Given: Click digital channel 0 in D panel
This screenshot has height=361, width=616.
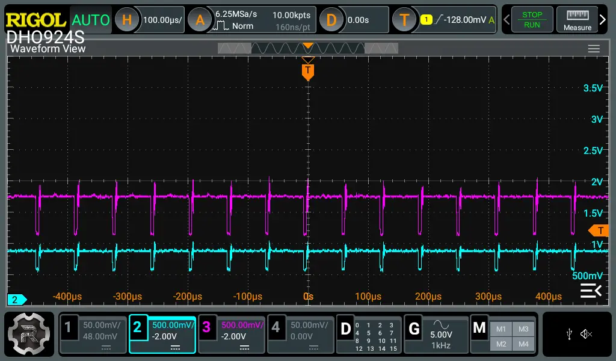Looking at the screenshot, I should click(357, 326).
